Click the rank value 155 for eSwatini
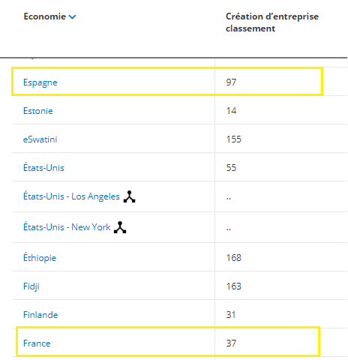Image resolution: width=348 pixels, height=360 pixels. 234,139
